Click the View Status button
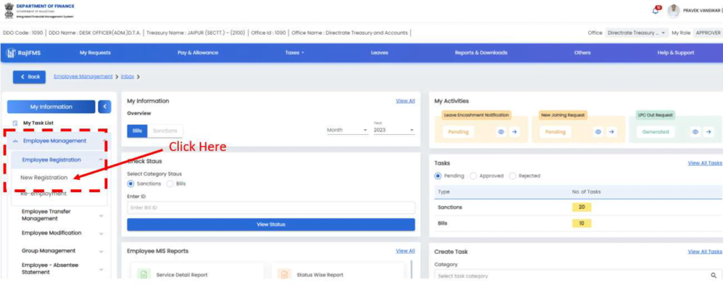Screen dimensions: 723x293 coord(271,225)
